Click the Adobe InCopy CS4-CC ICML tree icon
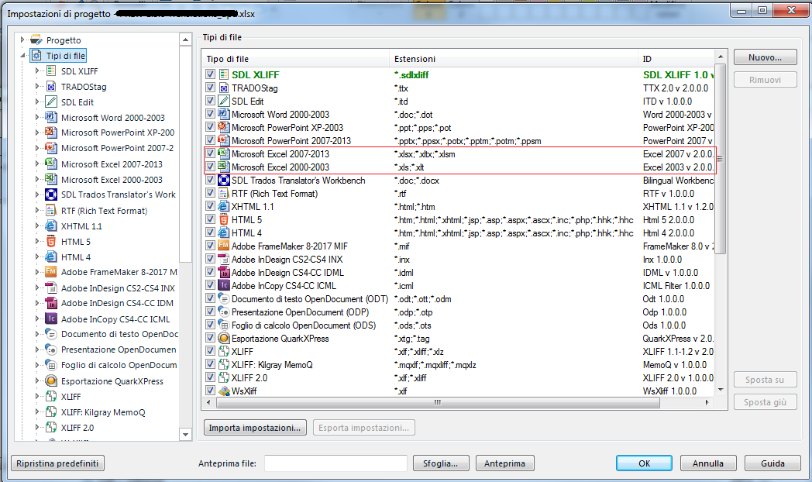This screenshot has width=812, height=482. [x=51, y=319]
